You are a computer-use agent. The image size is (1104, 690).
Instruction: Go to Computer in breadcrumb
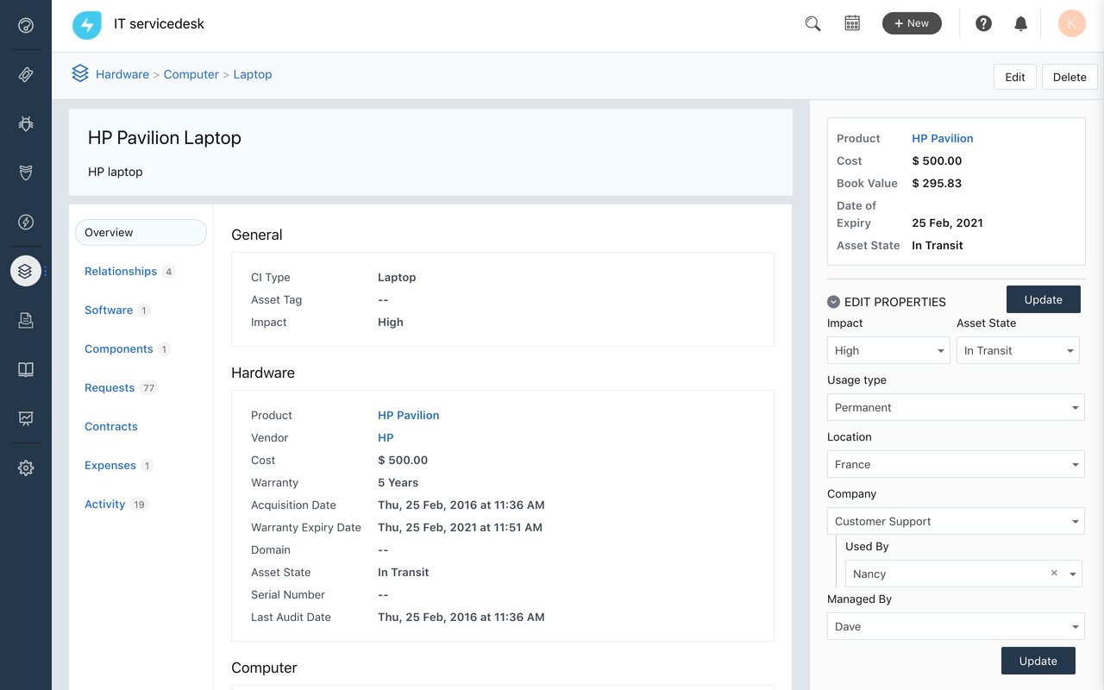[x=191, y=74]
